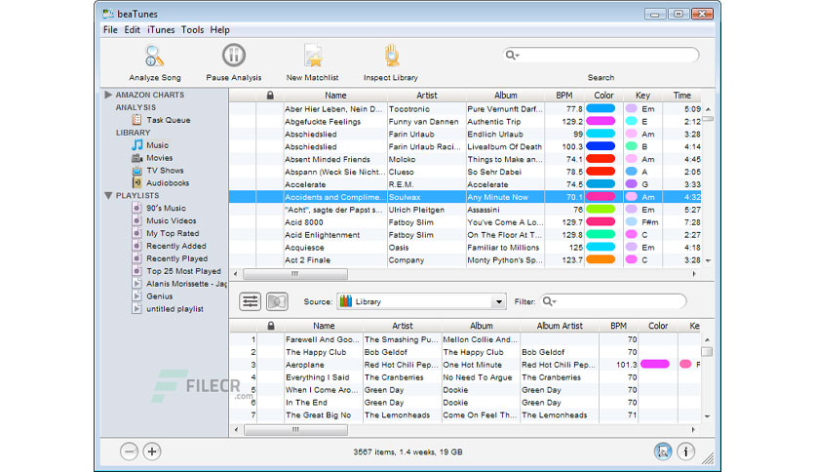The width and height of the screenshot is (815, 472).
Task: Select The Happy Club row name
Action: point(316,352)
